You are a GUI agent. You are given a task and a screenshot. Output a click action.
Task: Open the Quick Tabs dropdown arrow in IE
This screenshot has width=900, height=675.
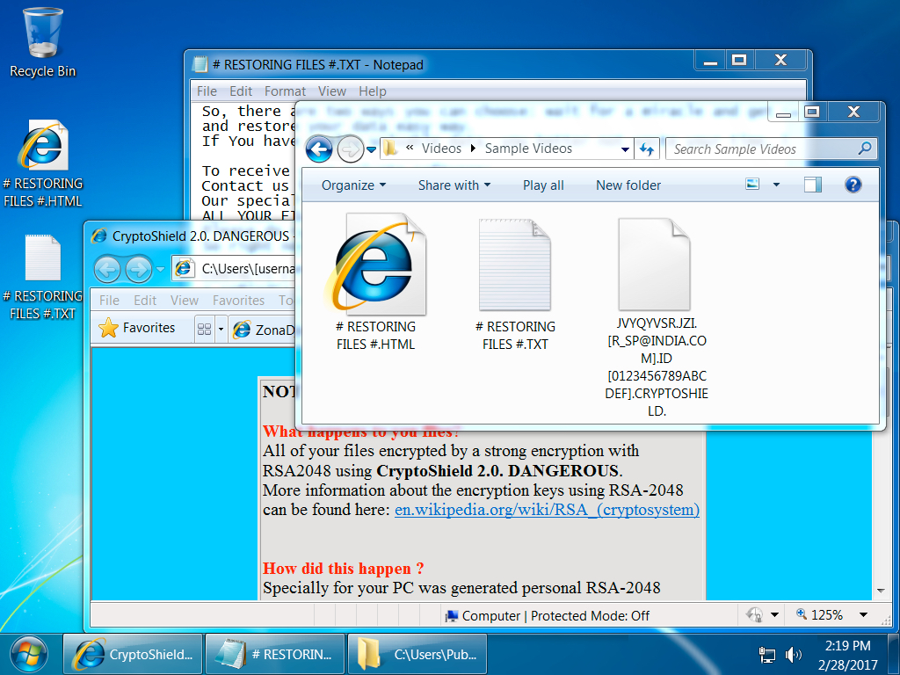click(x=221, y=330)
